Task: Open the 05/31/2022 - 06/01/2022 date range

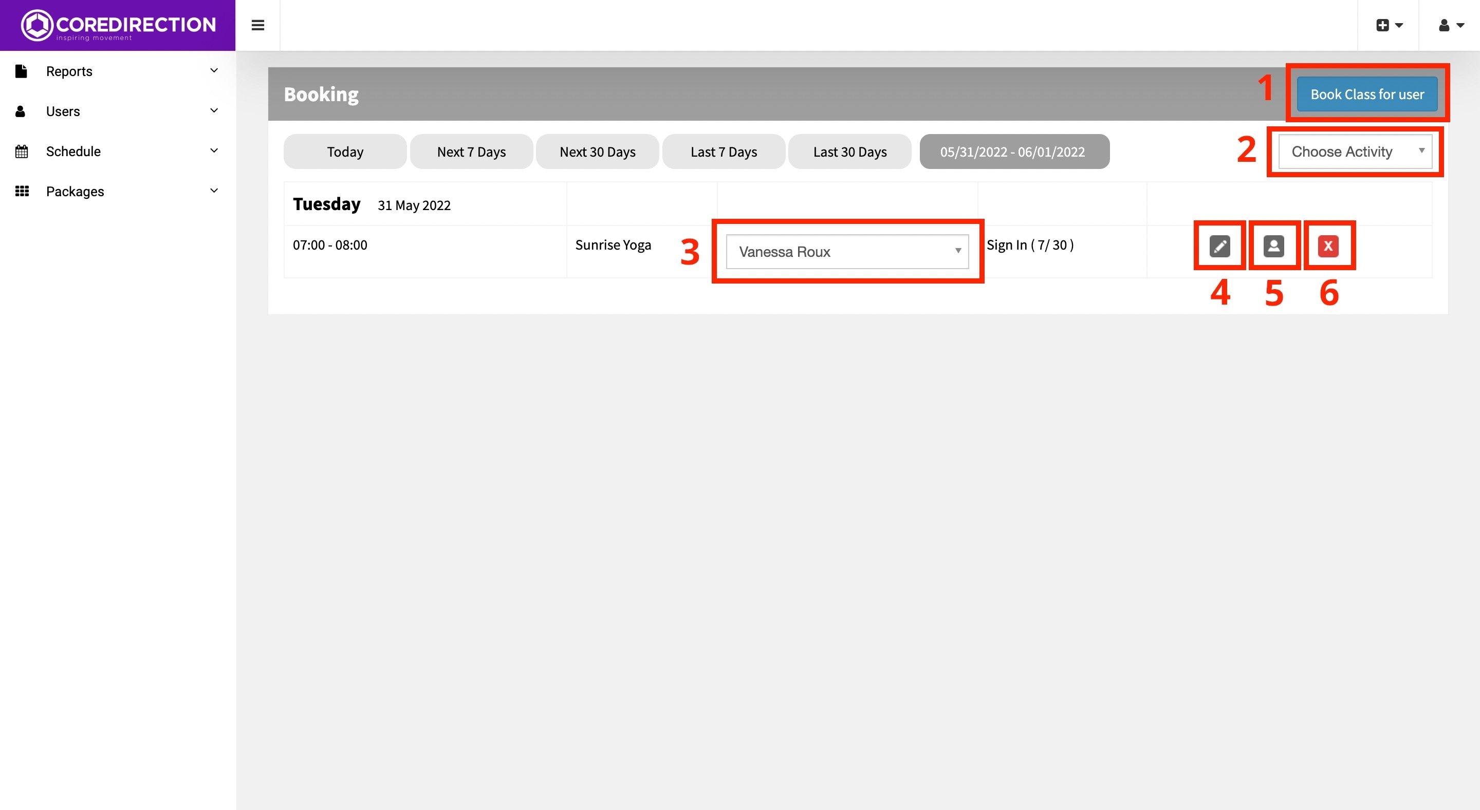Action: [x=1014, y=152]
